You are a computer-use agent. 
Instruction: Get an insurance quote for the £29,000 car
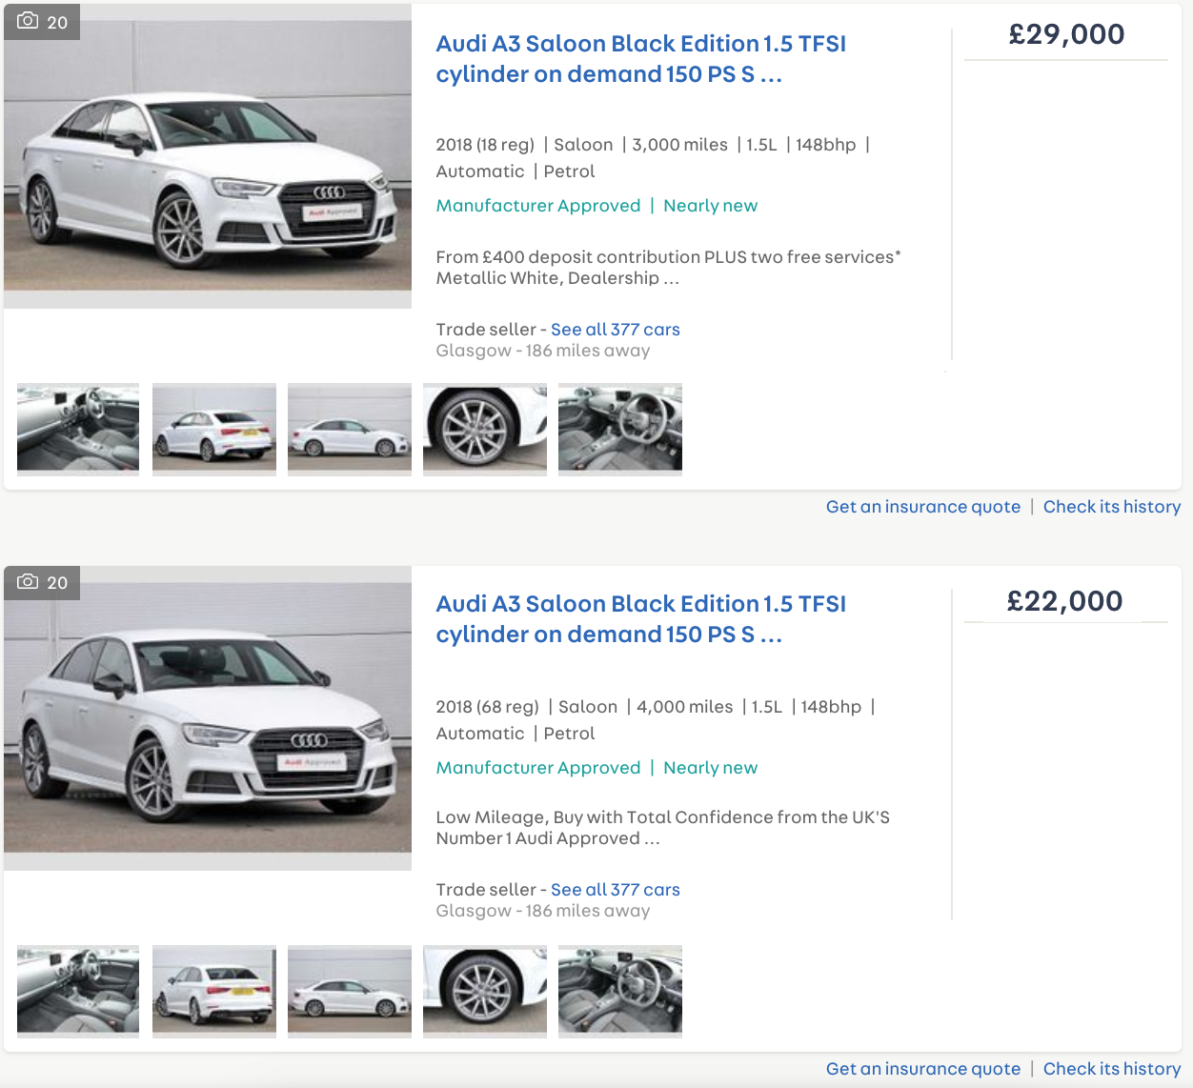[923, 507]
